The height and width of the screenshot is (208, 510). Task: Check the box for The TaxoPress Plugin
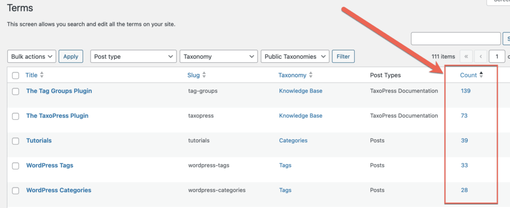[15, 116]
